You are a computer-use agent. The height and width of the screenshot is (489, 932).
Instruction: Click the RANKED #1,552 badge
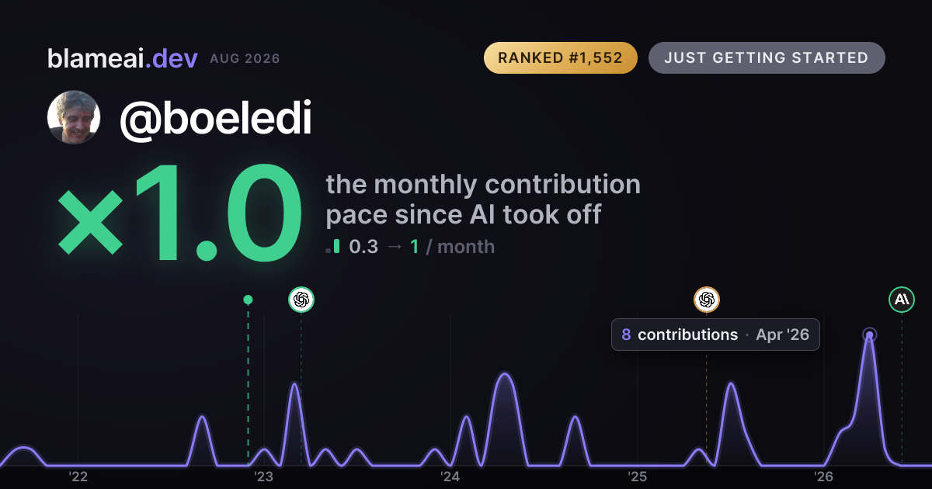click(x=560, y=58)
